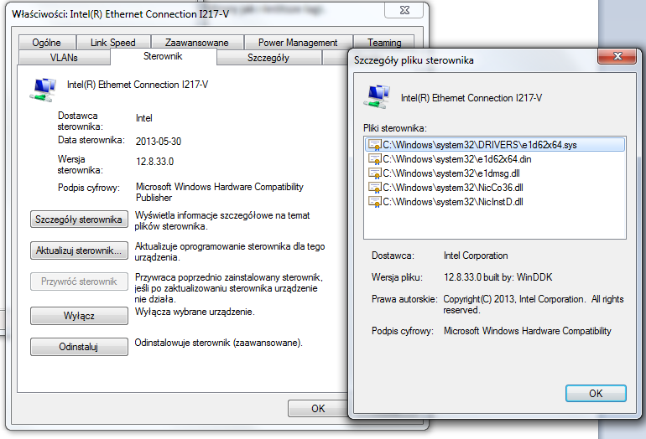Click the Odinstaluj button

point(79,347)
